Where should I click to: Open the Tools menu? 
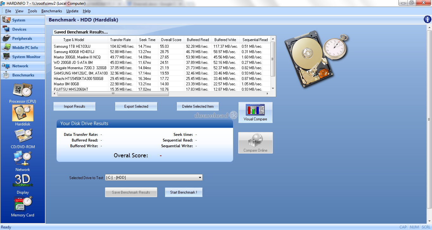32,11
